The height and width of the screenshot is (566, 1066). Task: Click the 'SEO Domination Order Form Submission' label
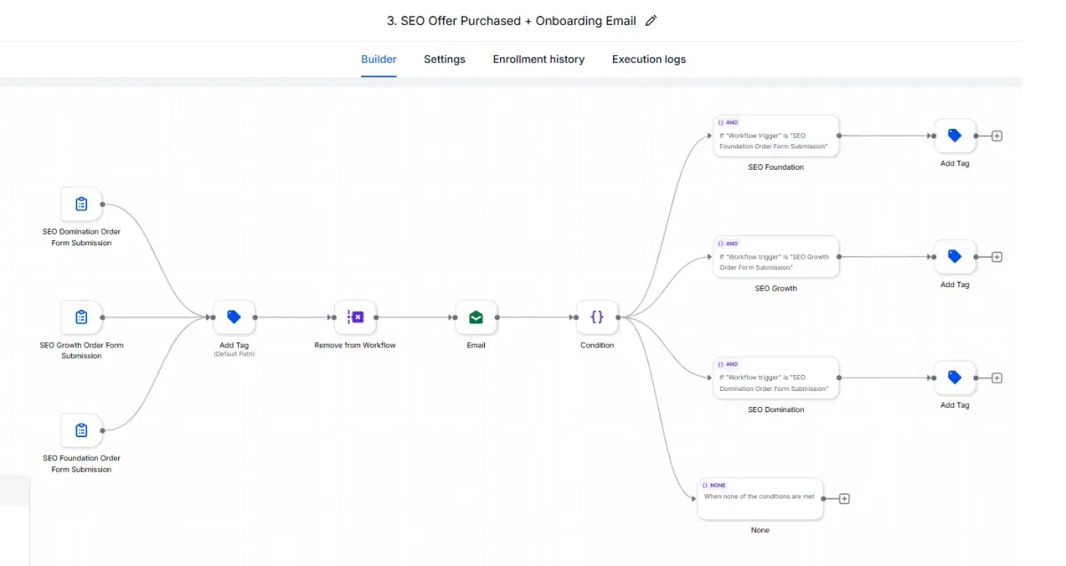pos(82,237)
